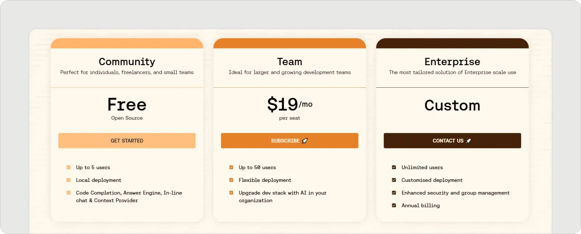This screenshot has height=234, width=581.
Task: Click checkmark beside Up to 50 users
Action: [x=231, y=167]
